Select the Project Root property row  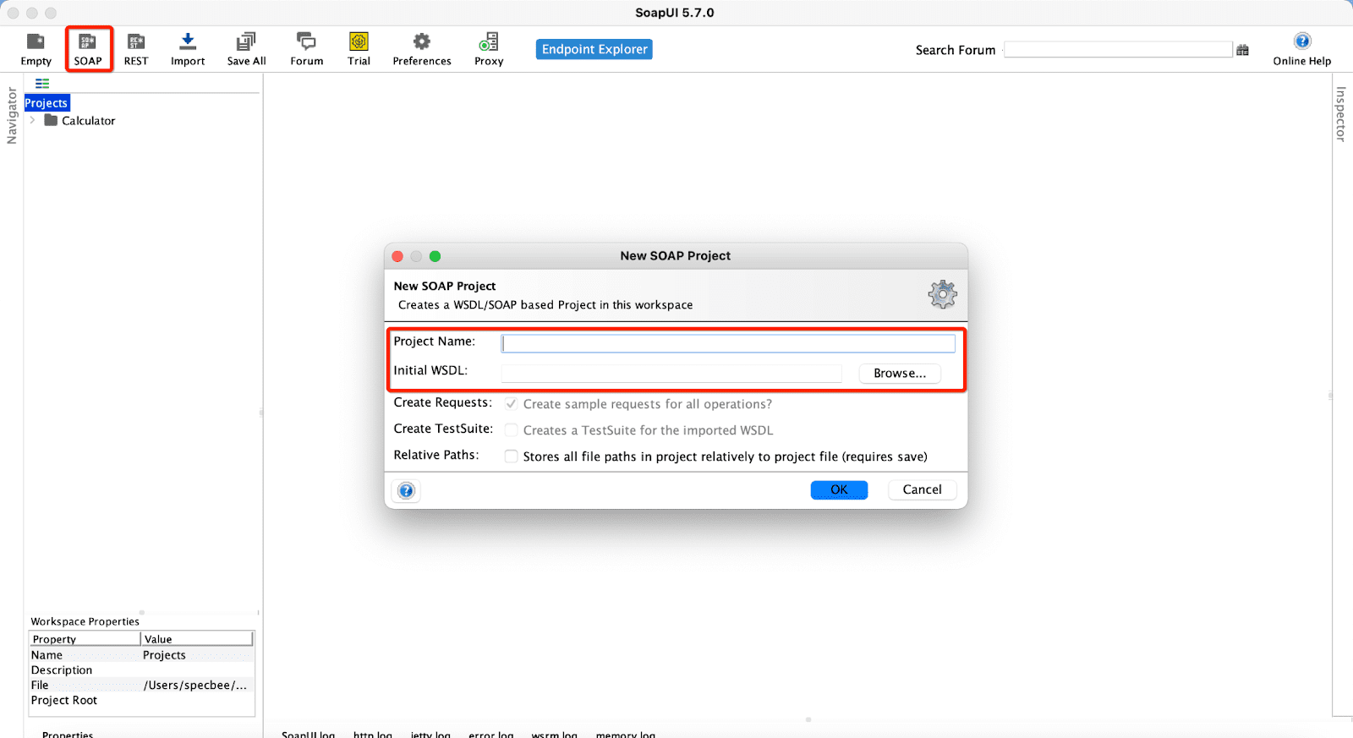pyautogui.click(x=141, y=701)
